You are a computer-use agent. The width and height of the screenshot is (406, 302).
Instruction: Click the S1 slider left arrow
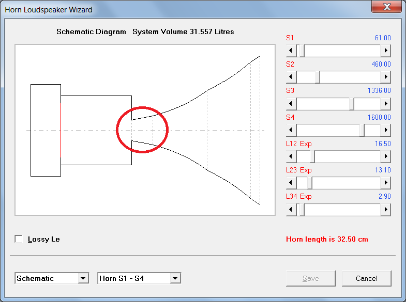291,51
